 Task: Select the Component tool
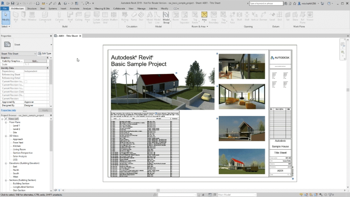click(45, 16)
